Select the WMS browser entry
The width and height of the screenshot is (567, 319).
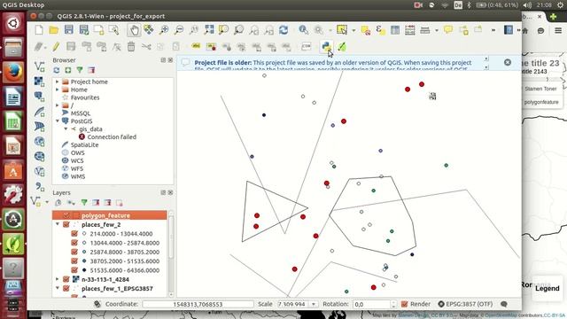78,176
